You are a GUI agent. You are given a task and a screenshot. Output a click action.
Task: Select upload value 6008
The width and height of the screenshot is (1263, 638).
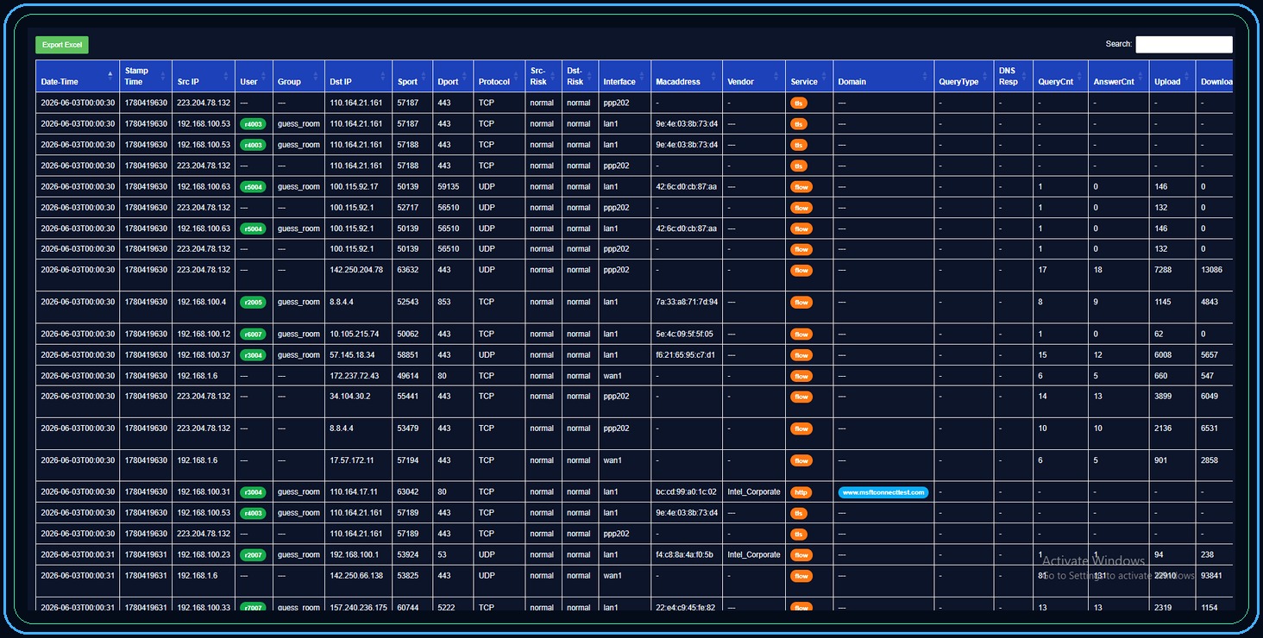(1164, 354)
